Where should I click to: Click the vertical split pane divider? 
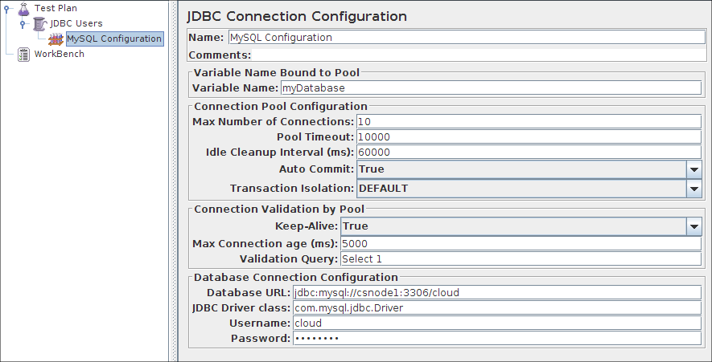[x=173, y=181]
